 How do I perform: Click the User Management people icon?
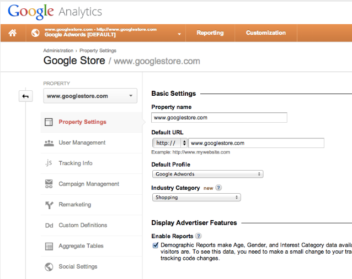(49, 143)
